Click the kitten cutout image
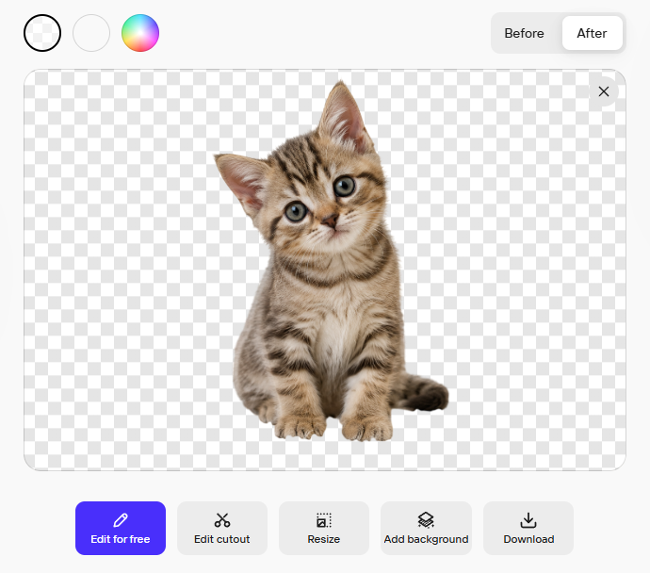650x573 pixels. 331,261
